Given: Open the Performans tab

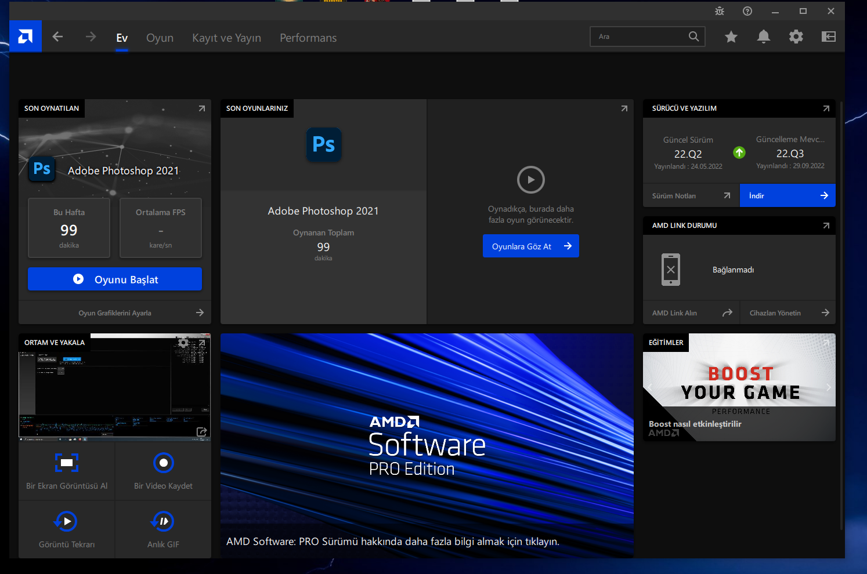Looking at the screenshot, I should point(308,38).
